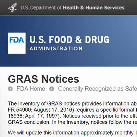
Task: Open the Health & Human Services link
Action: click(x=94, y=8)
